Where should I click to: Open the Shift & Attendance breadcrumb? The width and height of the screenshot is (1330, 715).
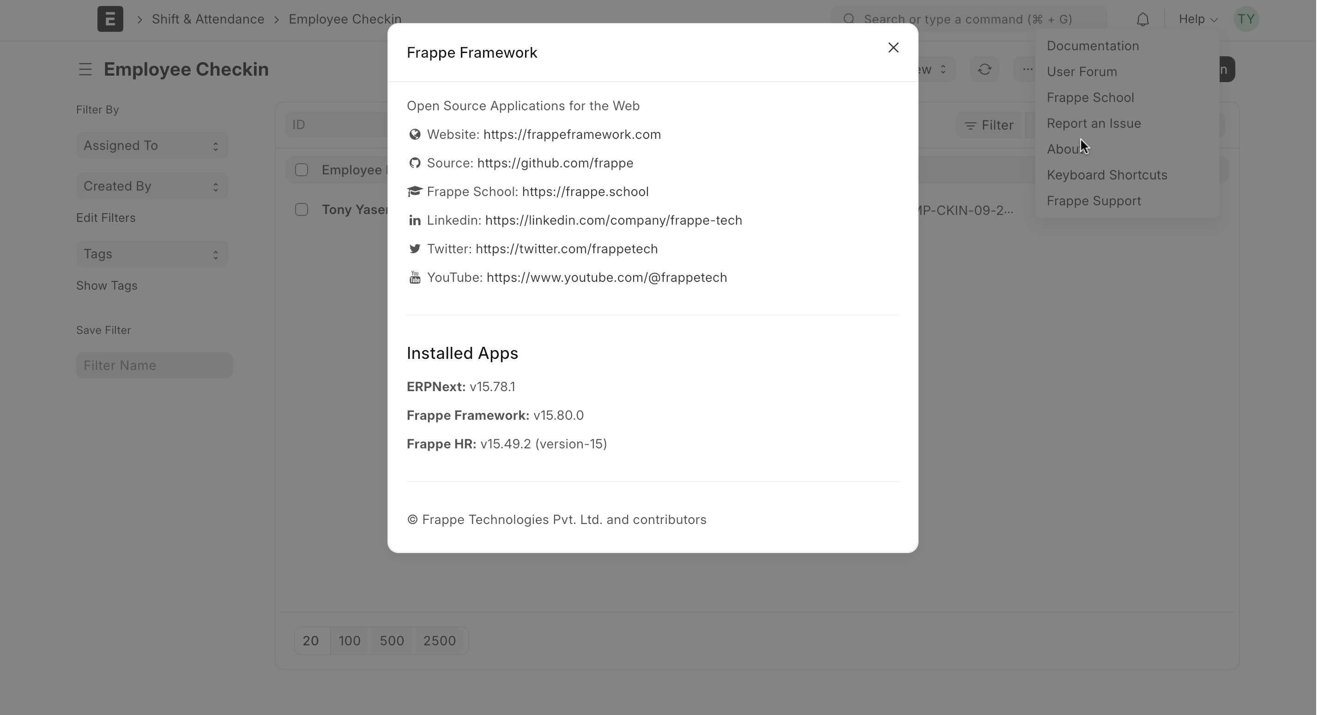pyautogui.click(x=208, y=19)
